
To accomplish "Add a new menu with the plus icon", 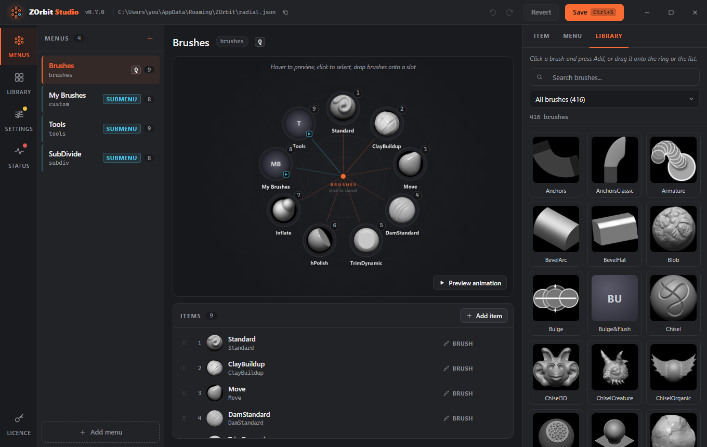I will point(150,38).
